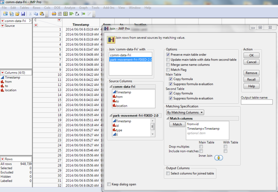Click the Match button
Screen dimensions: 278x192
177,125
